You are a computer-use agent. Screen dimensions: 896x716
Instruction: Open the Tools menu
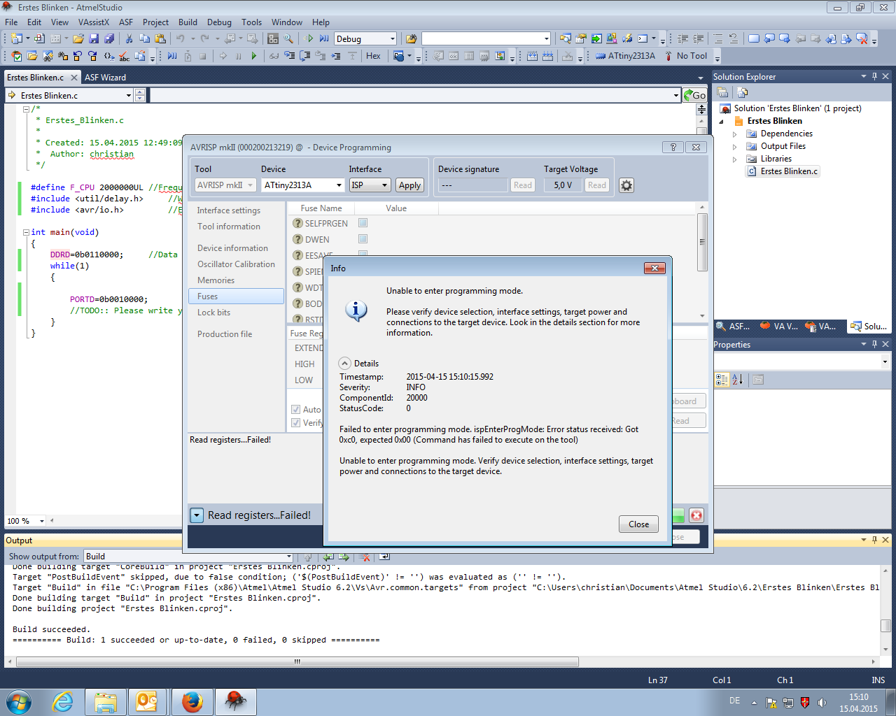point(251,22)
